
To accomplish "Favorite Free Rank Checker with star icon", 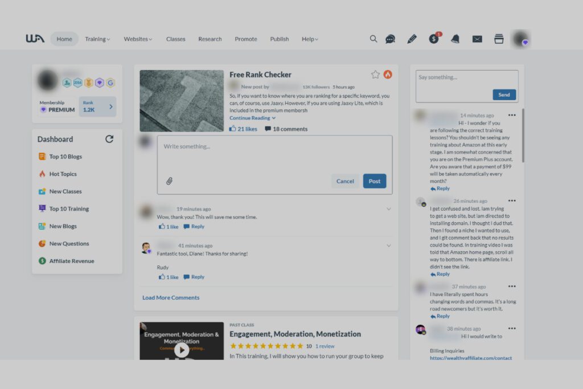I will [x=375, y=75].
